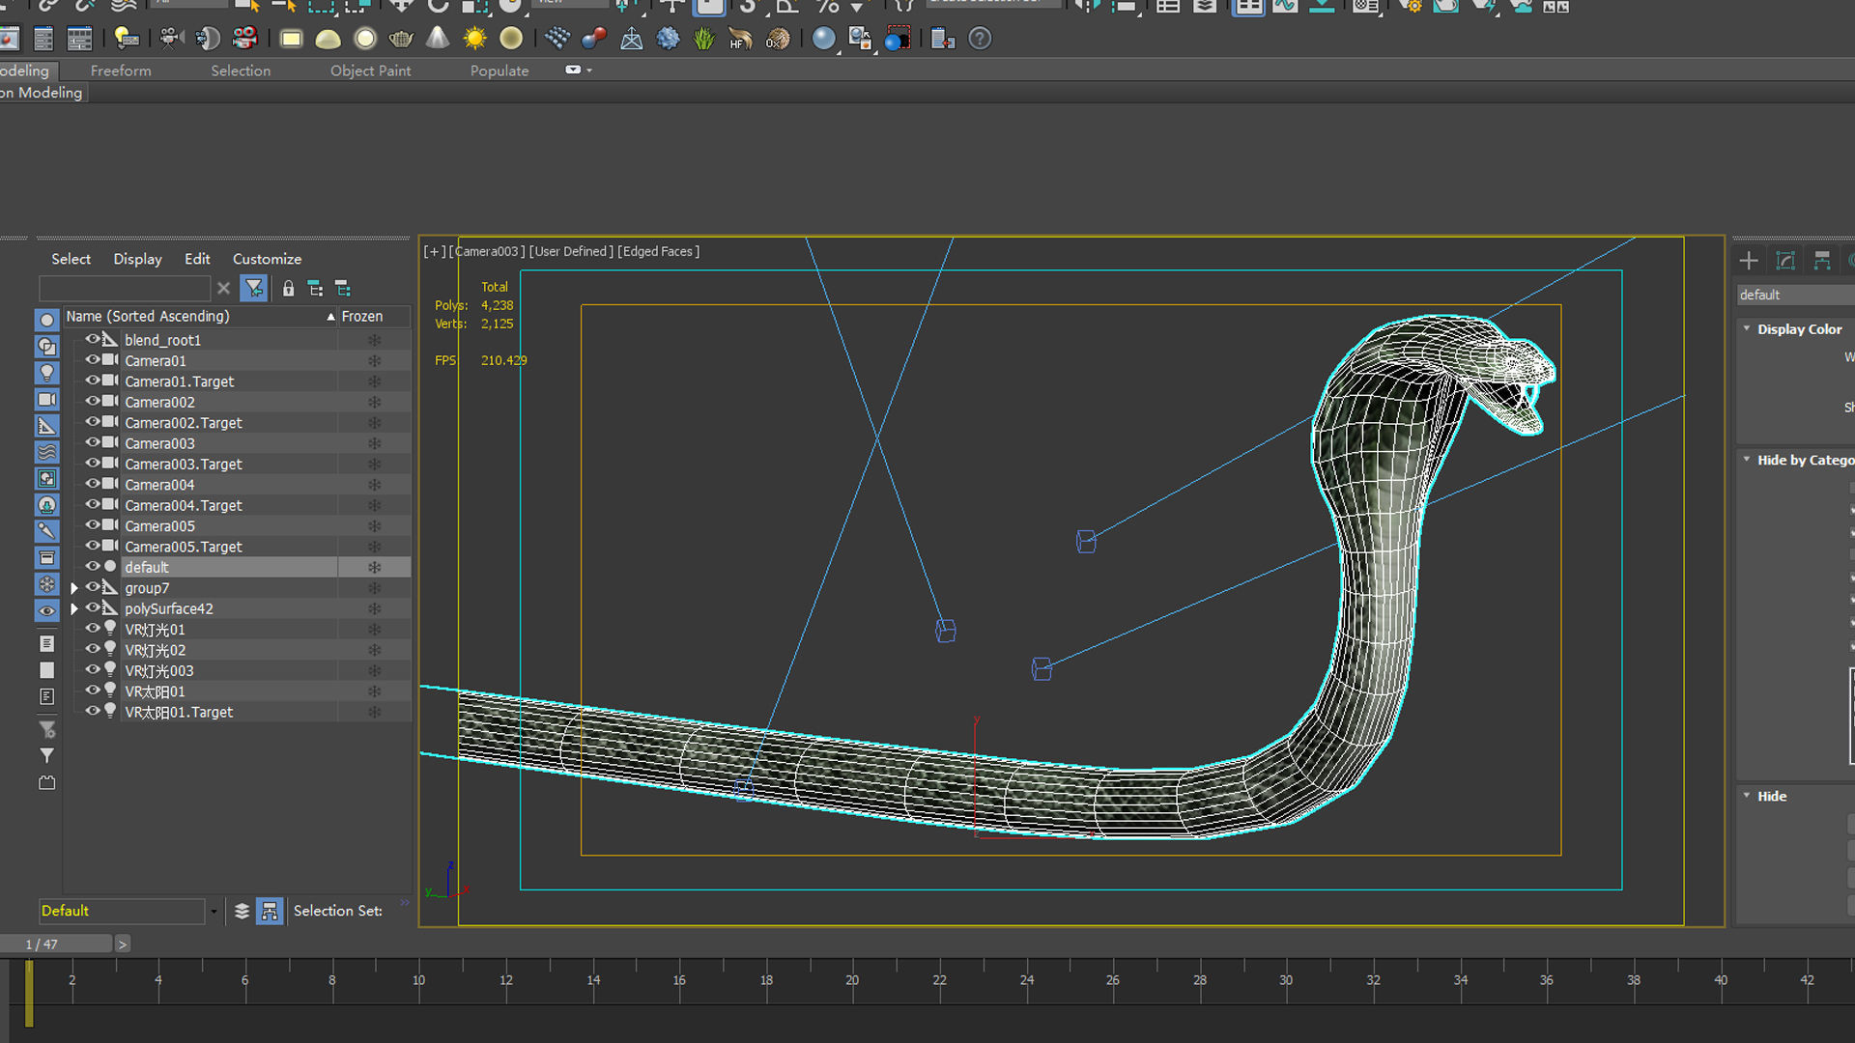Image resolution: width=1855 pixels, height=1043 pixels.
Task: Open the Camera003 viewport label menu
Action: [487, 251]
